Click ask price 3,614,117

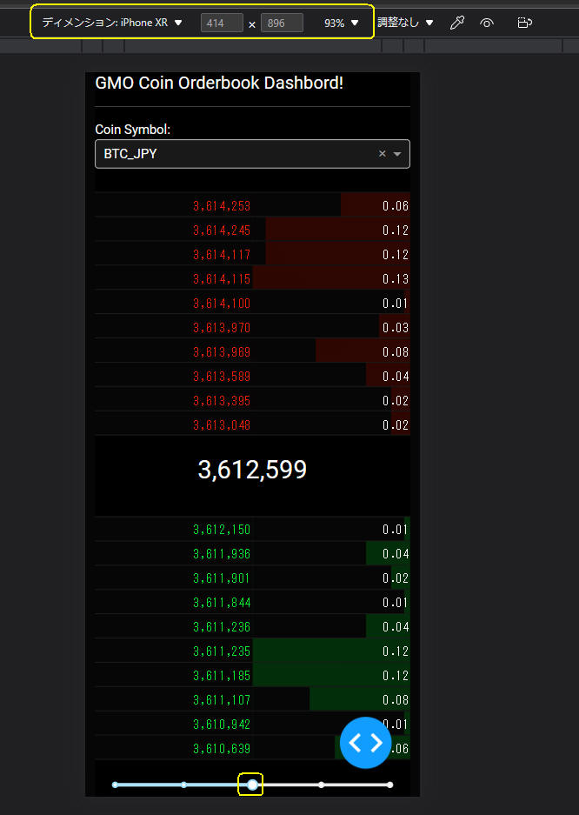click(x=222, y=255)
